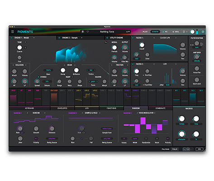
Task: Click the Detune 3% value field
Action: click(x=47, y=81)
